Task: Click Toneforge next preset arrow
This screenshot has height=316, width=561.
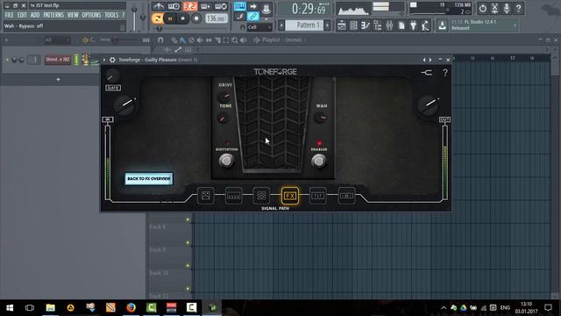Action: (430, 60)
